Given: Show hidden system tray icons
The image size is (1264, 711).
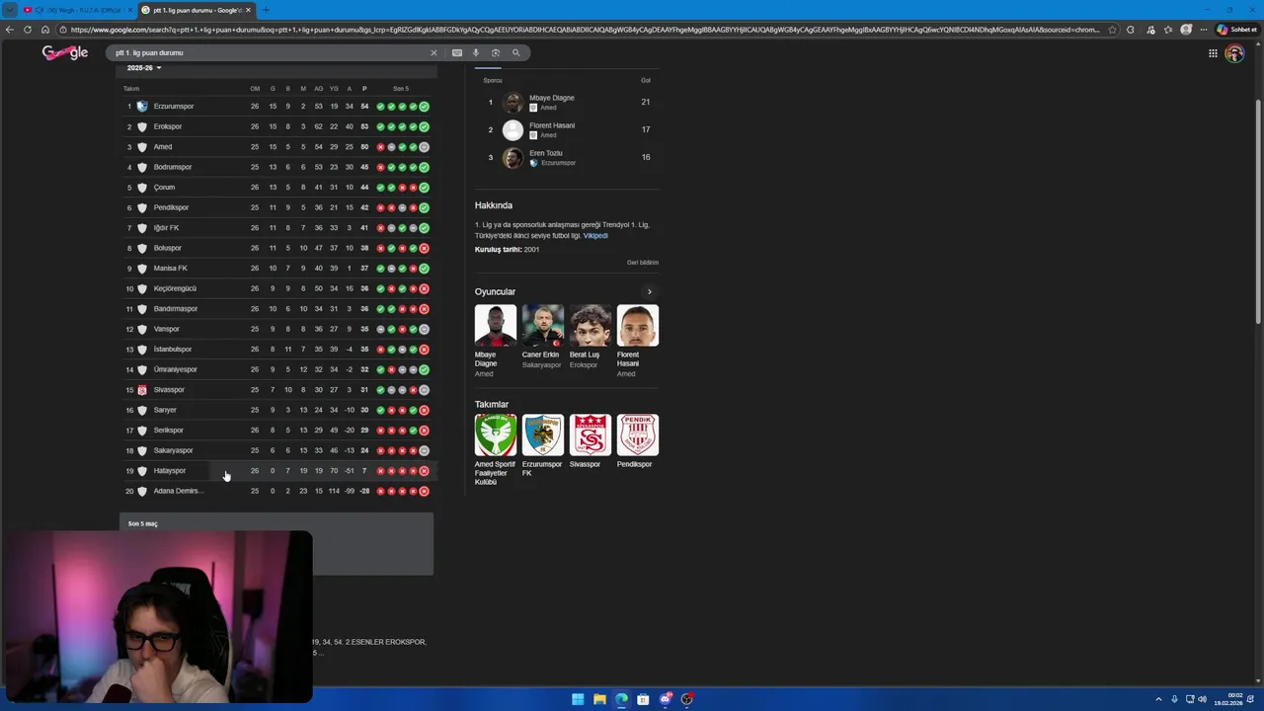Looking at the screenshot, I should [1158, 699].
